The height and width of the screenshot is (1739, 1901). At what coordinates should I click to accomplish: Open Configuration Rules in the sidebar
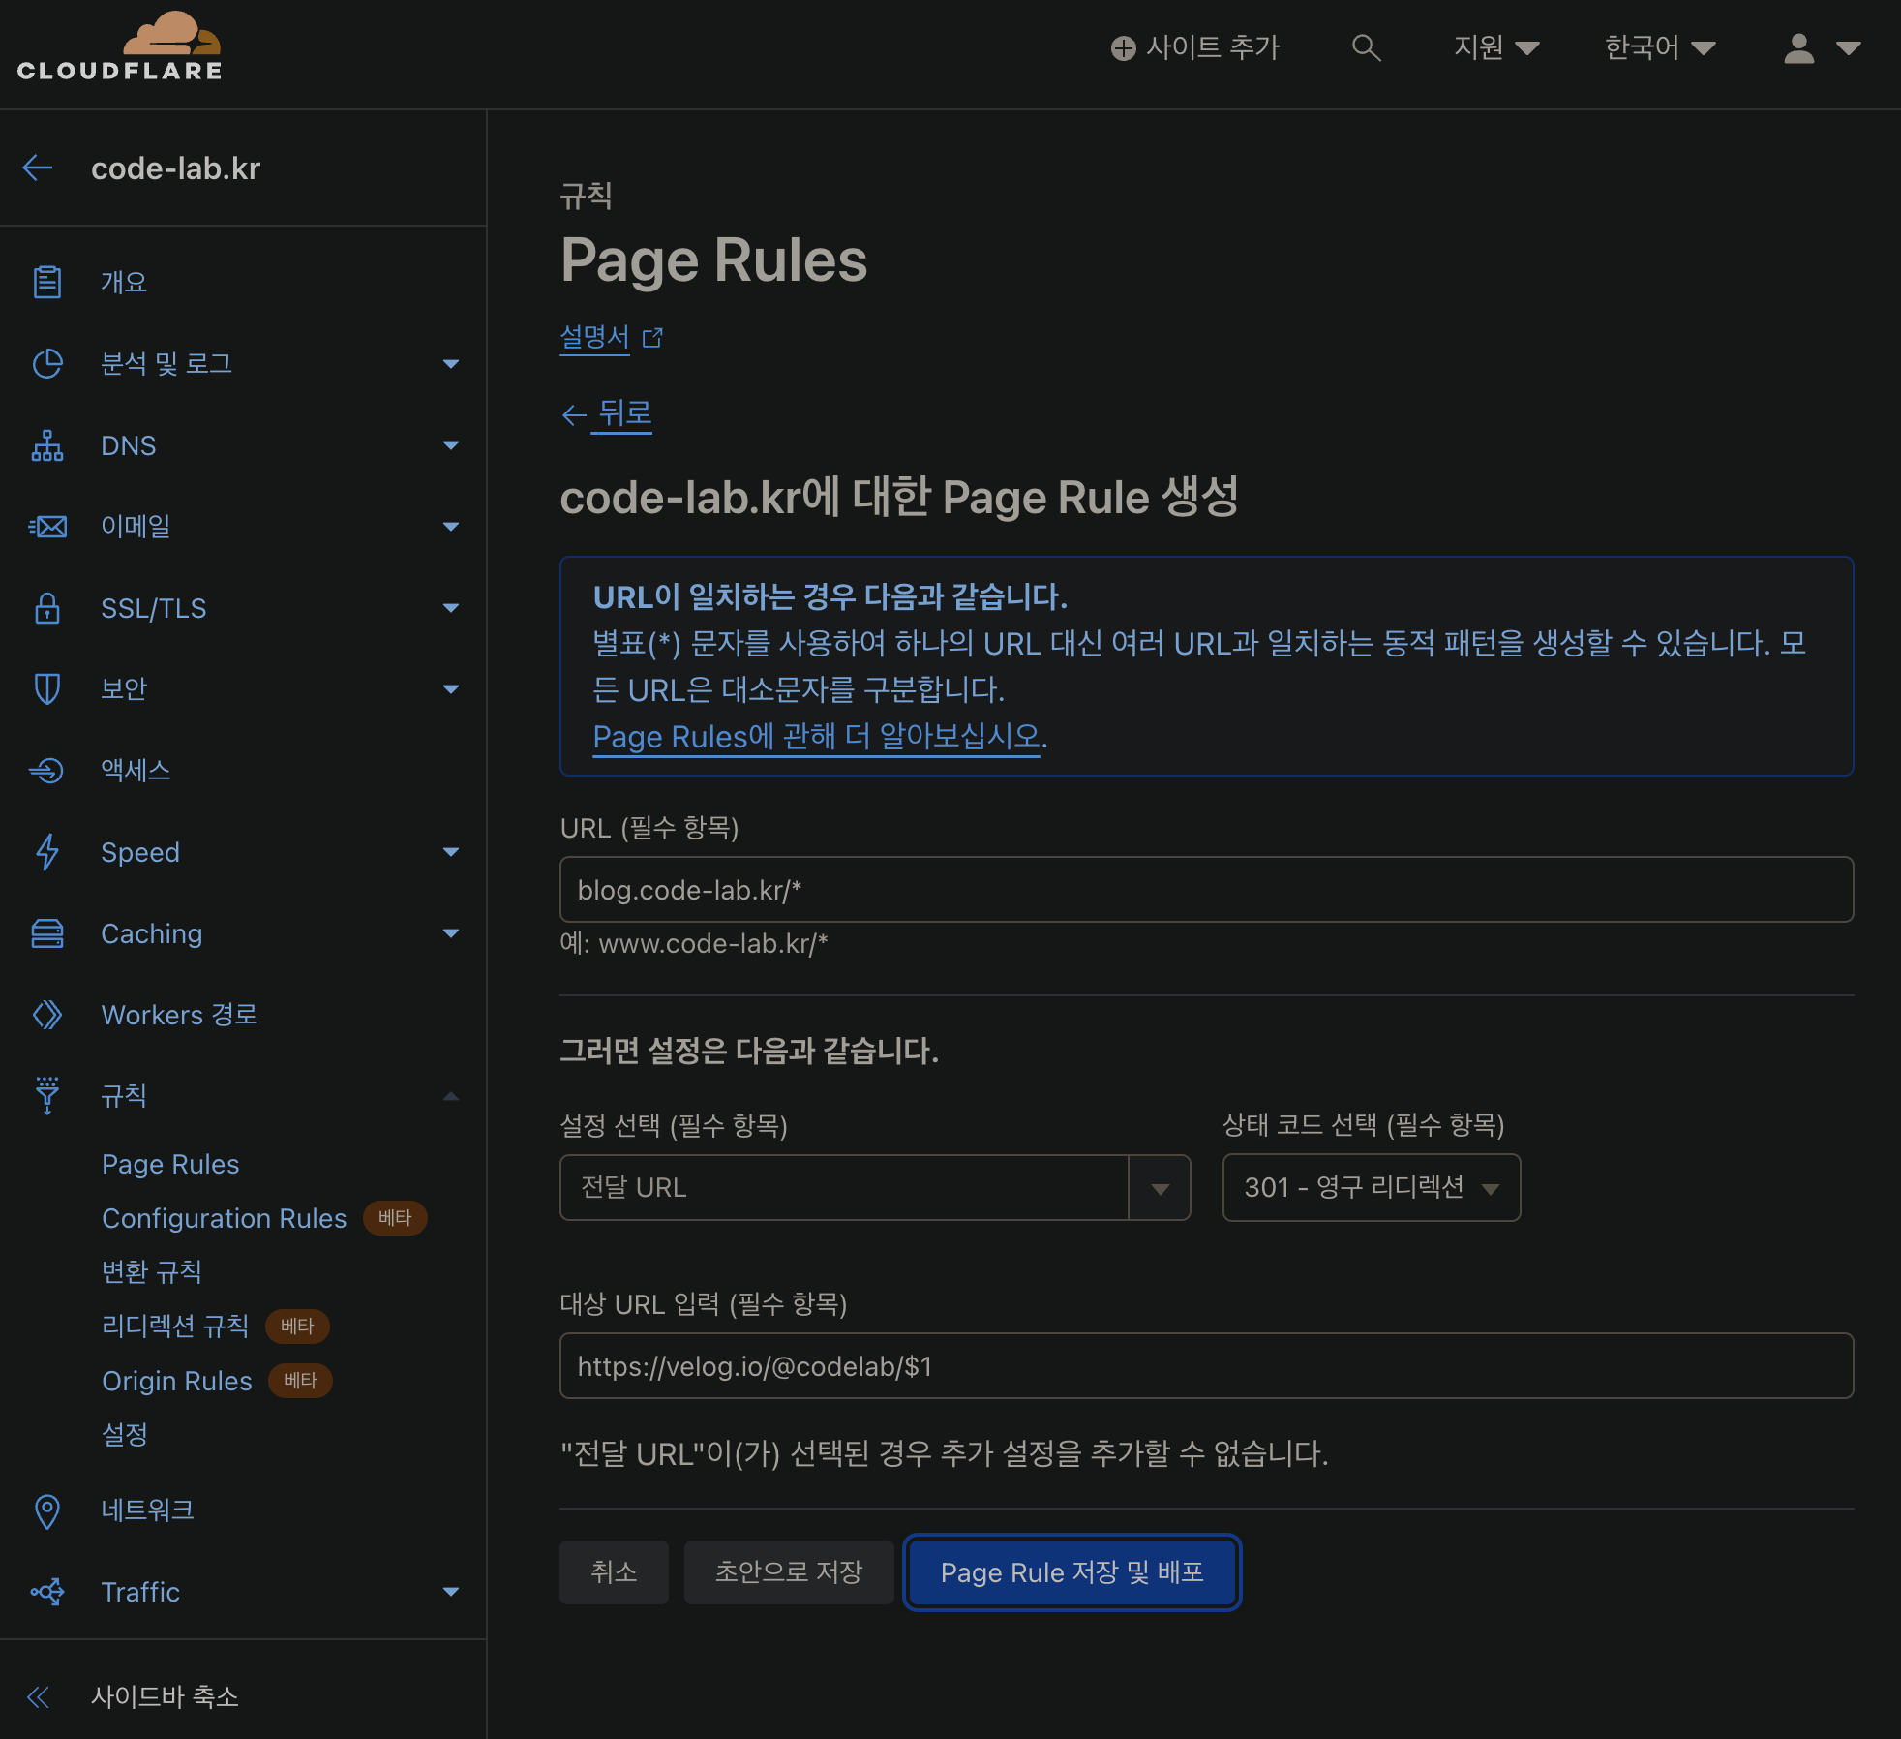pyautogui.click(x=224, y=1218)
